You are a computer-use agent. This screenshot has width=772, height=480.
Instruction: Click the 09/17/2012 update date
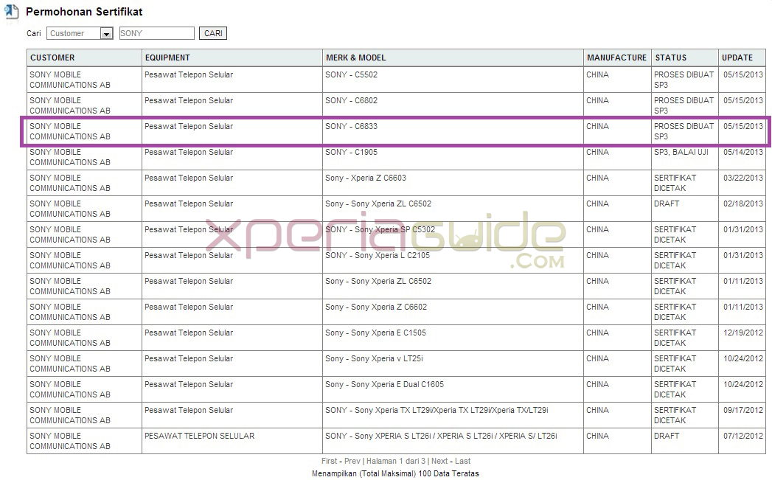pyautogui.click(x=743, y=410)
